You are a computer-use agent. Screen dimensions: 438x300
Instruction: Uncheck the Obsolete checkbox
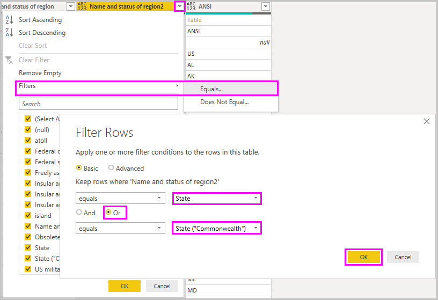coord(28,237)
